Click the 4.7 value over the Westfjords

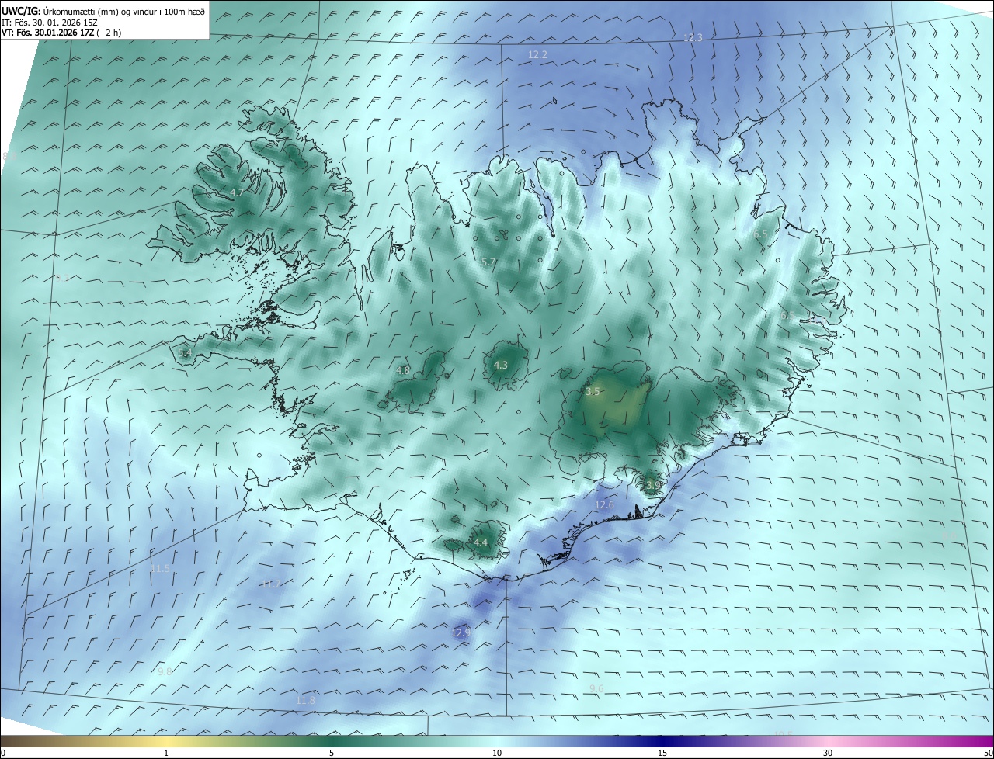click(237, 192)
